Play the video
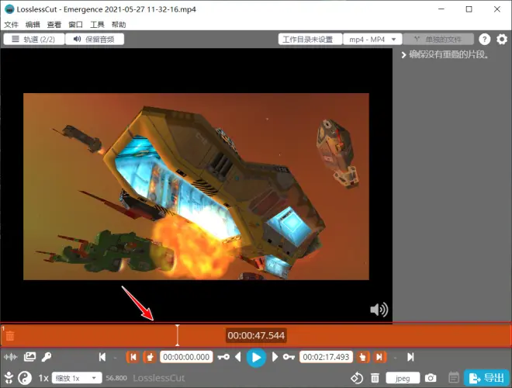Screen dimensions: 512x388 (x=256, y=357)
